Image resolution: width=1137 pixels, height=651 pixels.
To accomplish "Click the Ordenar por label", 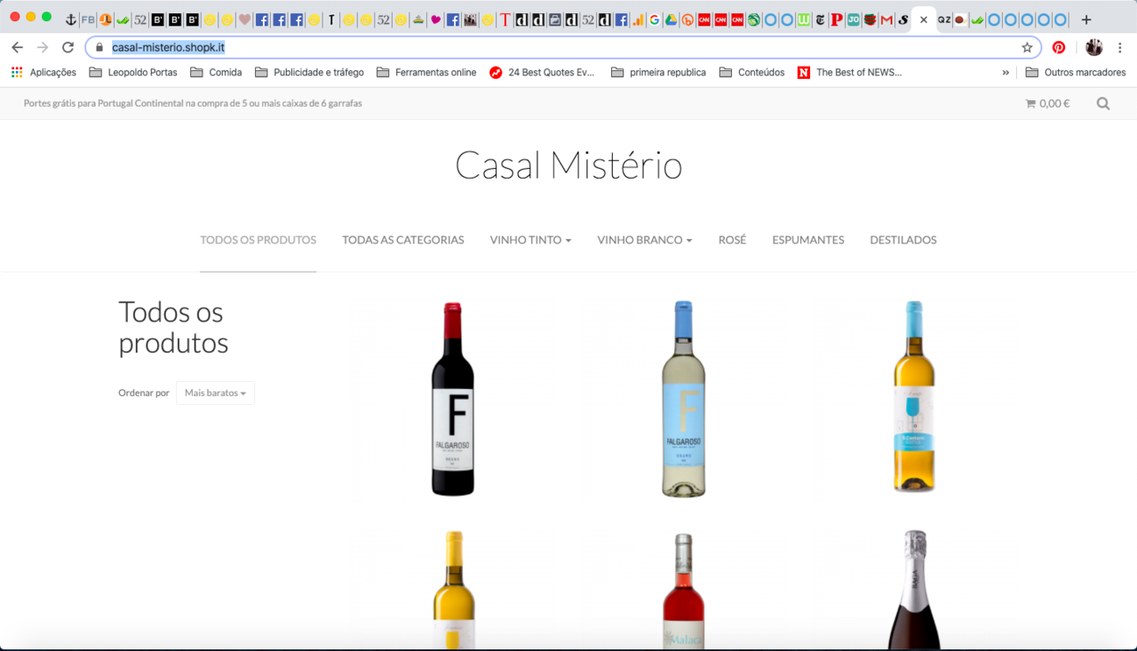I will 144,393.
